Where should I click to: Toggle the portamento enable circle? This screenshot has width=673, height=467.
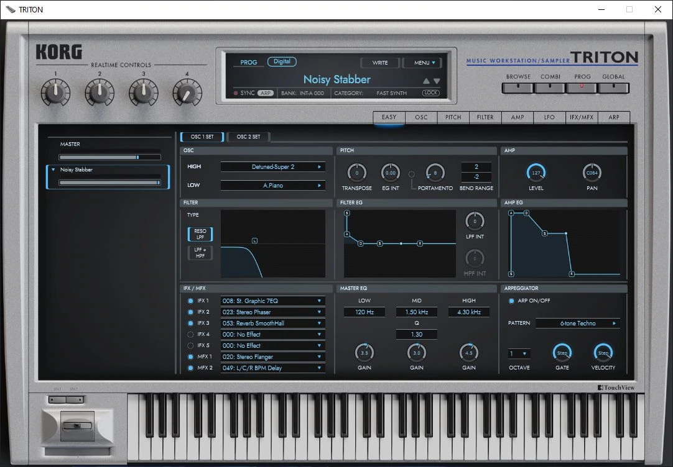[411, 175]
